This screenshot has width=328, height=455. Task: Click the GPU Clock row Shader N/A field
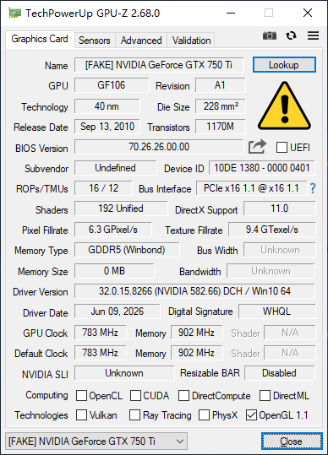tap(290, 333)
